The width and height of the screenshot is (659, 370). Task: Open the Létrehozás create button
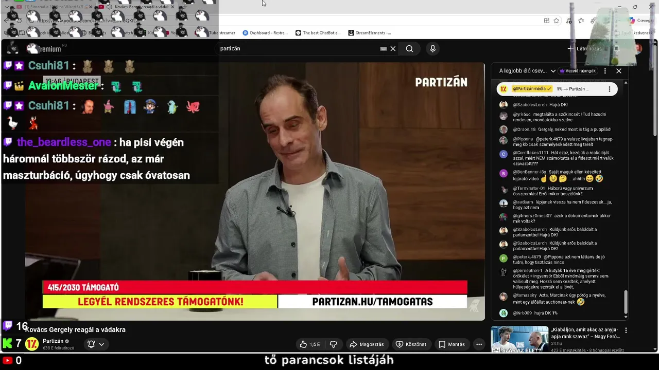click(x=584, y=49)
